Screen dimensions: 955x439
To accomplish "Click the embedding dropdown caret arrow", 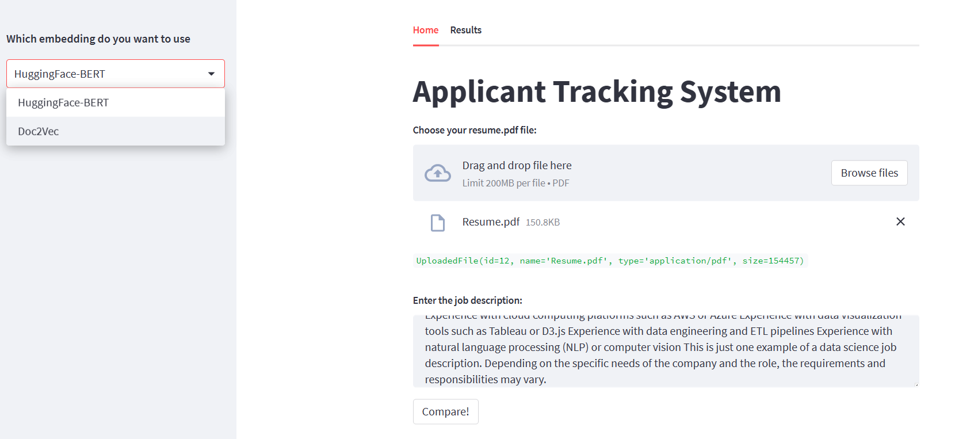I will (211, 74).
